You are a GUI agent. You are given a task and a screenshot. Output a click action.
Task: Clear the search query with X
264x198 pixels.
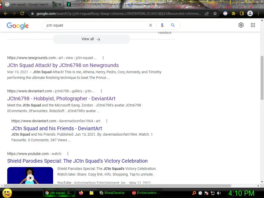coord(151,25)
